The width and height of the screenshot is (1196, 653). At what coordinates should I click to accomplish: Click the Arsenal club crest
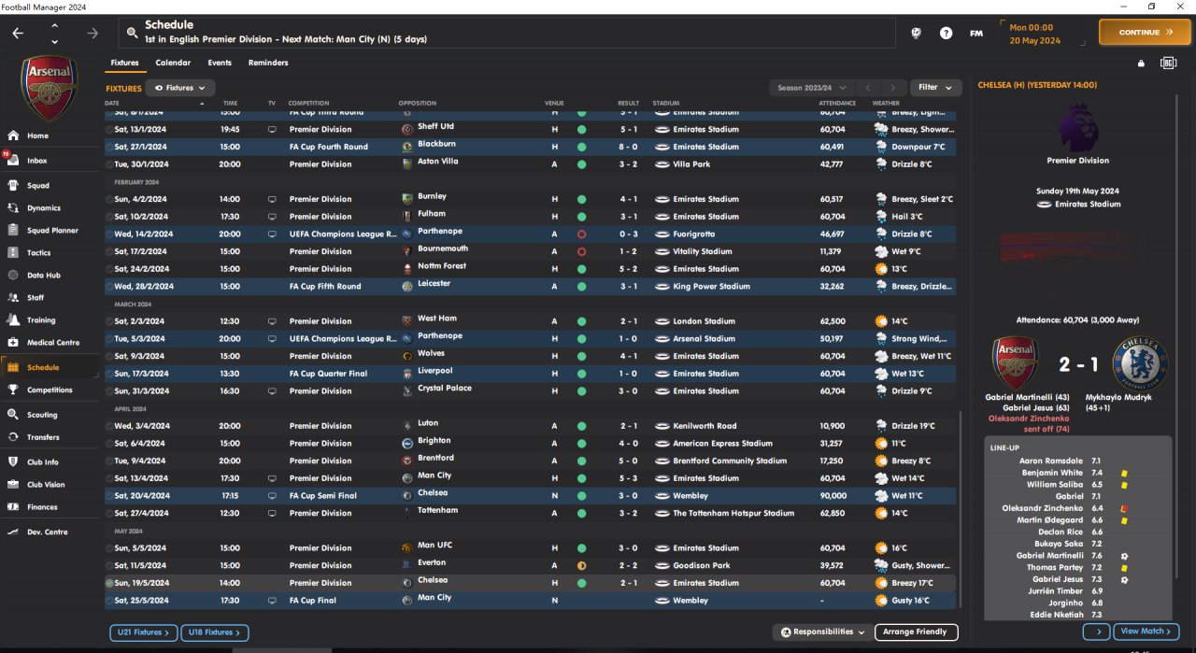50,86
